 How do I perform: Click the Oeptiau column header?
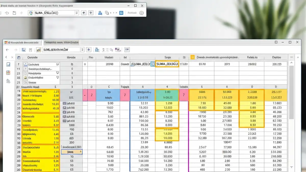click(x=276, y=58)
